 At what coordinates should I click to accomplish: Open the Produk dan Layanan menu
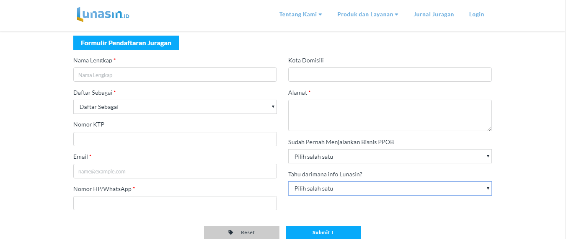(x=367, y=14)
